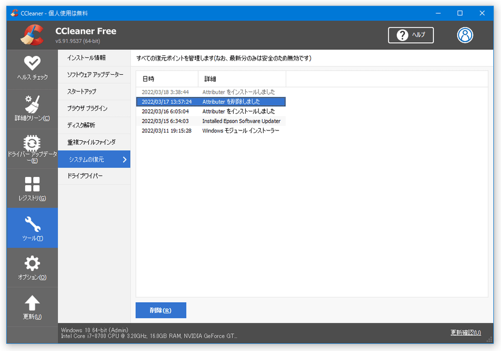Viewport: 501px width, 351px height.
Task: Sort by 日時 column header
Action: (167, 79)
